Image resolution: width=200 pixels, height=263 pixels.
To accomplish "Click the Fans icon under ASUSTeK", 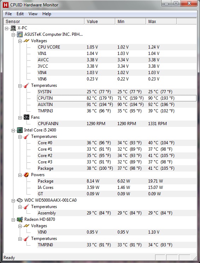I will pyautogui.click(x=27, y=117).
